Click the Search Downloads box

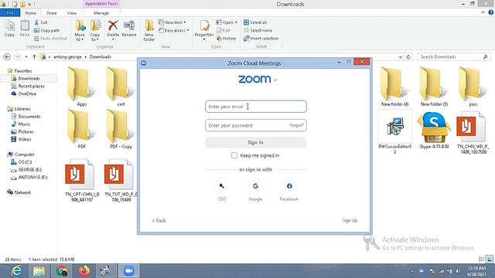pyautogui.click(x=454, y=57)
